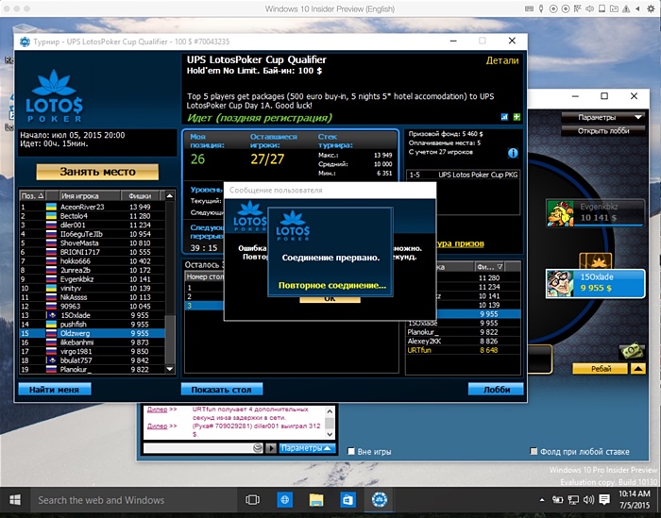
Task: Sort players by 'Поз.' column header
Action: pyautogui.click(x=32, y=196)
